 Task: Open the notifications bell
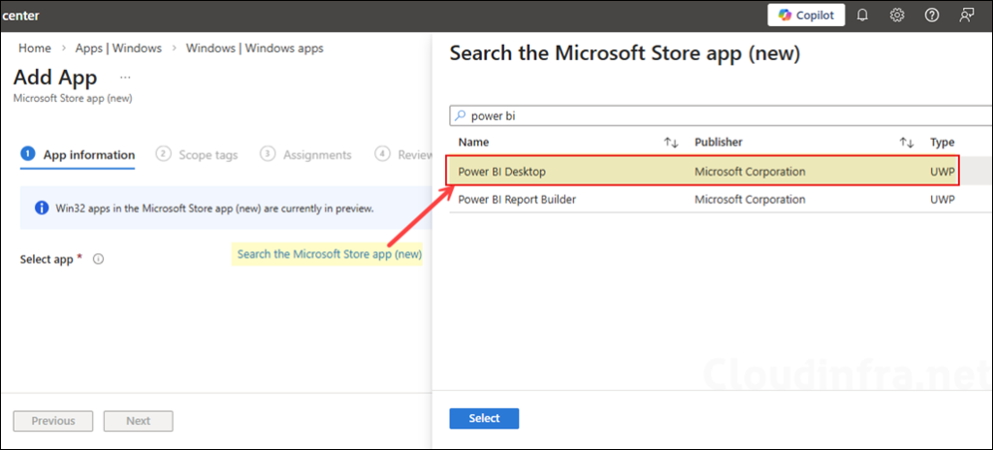pyautogui.click(x=862, y=16)
